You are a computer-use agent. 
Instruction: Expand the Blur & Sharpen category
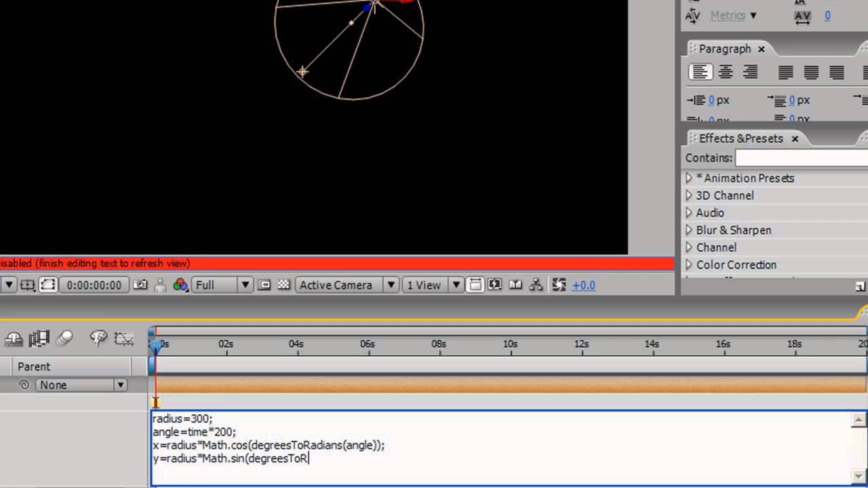[x=689, y=230]
